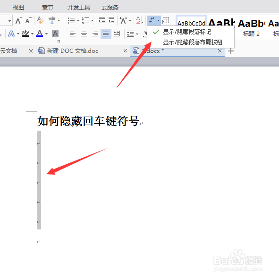Place cursor at last paragraph mark
This screenshot has height=279, width=279.
[39, 242]
